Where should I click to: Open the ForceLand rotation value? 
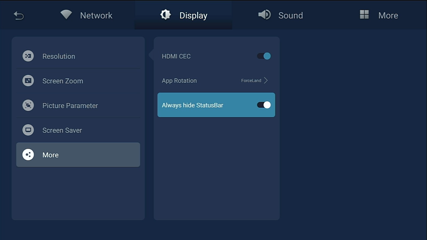pos(251,81)
